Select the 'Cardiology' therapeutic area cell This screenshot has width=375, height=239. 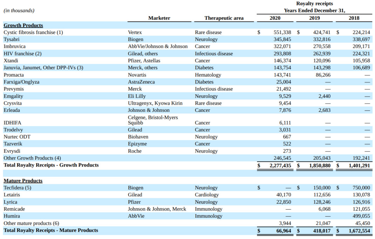click(207, 195)
